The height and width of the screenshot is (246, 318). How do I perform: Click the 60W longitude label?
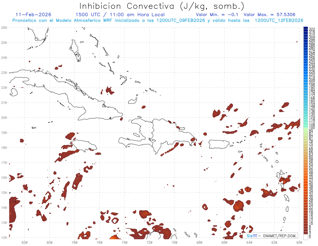tap(299, 242)
